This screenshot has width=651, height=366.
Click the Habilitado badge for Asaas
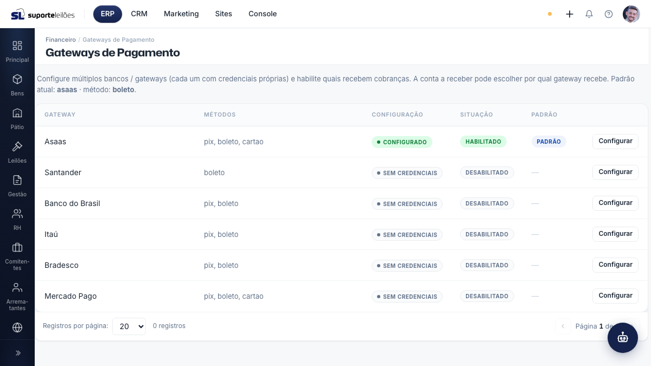(483, 142)
